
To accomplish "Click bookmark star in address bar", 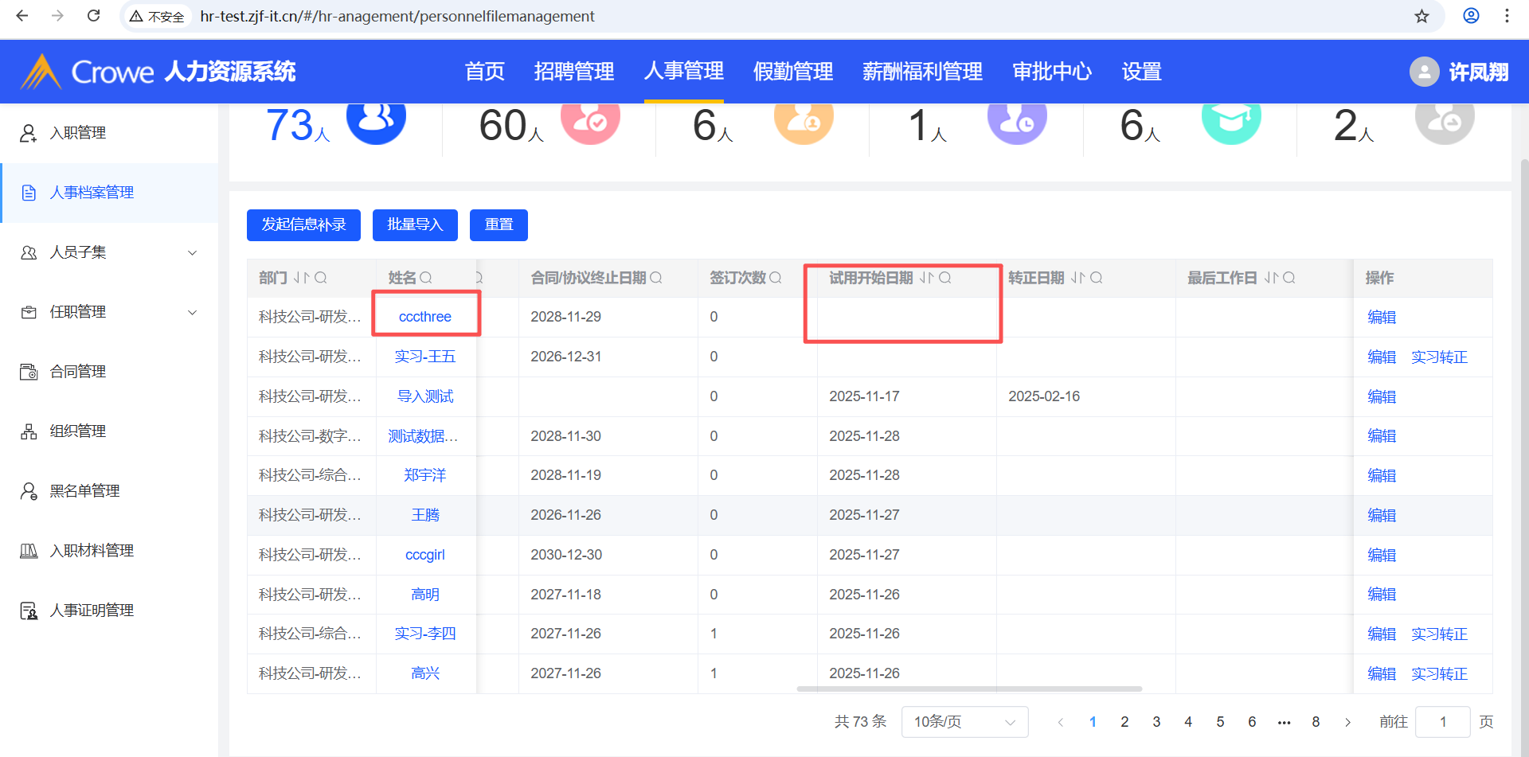I will pos(1421,16).
